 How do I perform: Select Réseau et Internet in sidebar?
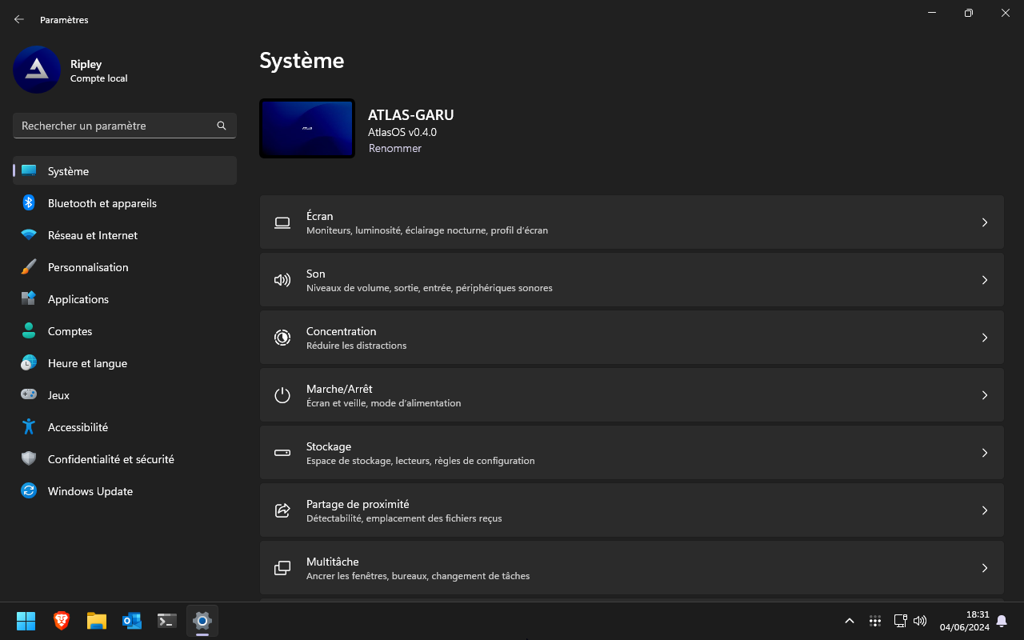point(125,235)
